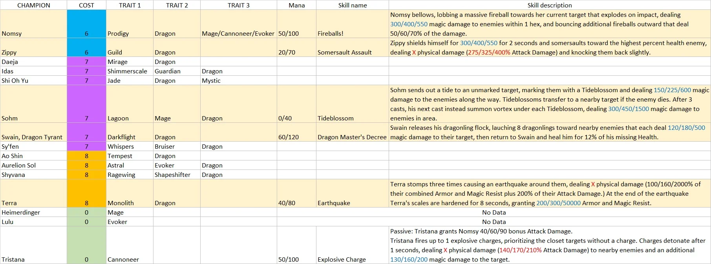Select the 0/40 mana cell
The image size is (711, 264).
pos(296,104)
